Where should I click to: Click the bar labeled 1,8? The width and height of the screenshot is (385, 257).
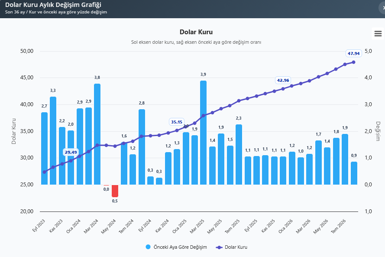pos(336,161)
